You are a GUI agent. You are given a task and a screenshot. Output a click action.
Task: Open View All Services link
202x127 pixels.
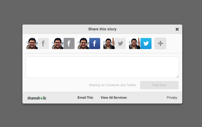pyautogui.click(x=114, y=98)
